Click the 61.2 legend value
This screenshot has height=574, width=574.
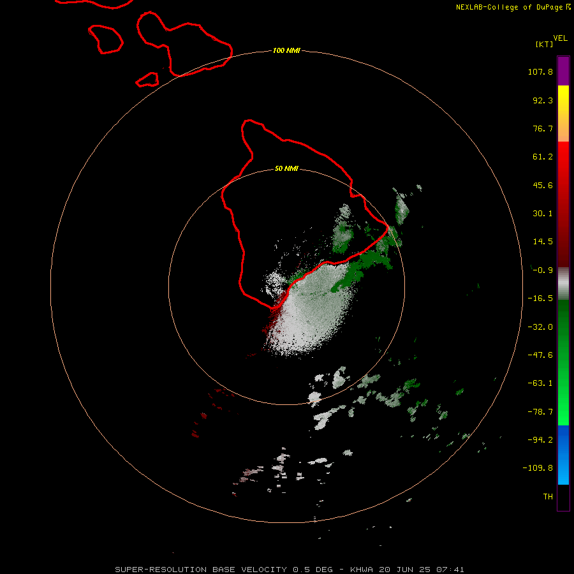pos(543,157)
